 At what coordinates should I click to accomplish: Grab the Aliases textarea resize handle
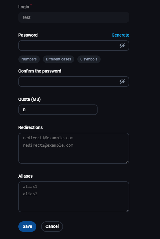pos(127,210)
